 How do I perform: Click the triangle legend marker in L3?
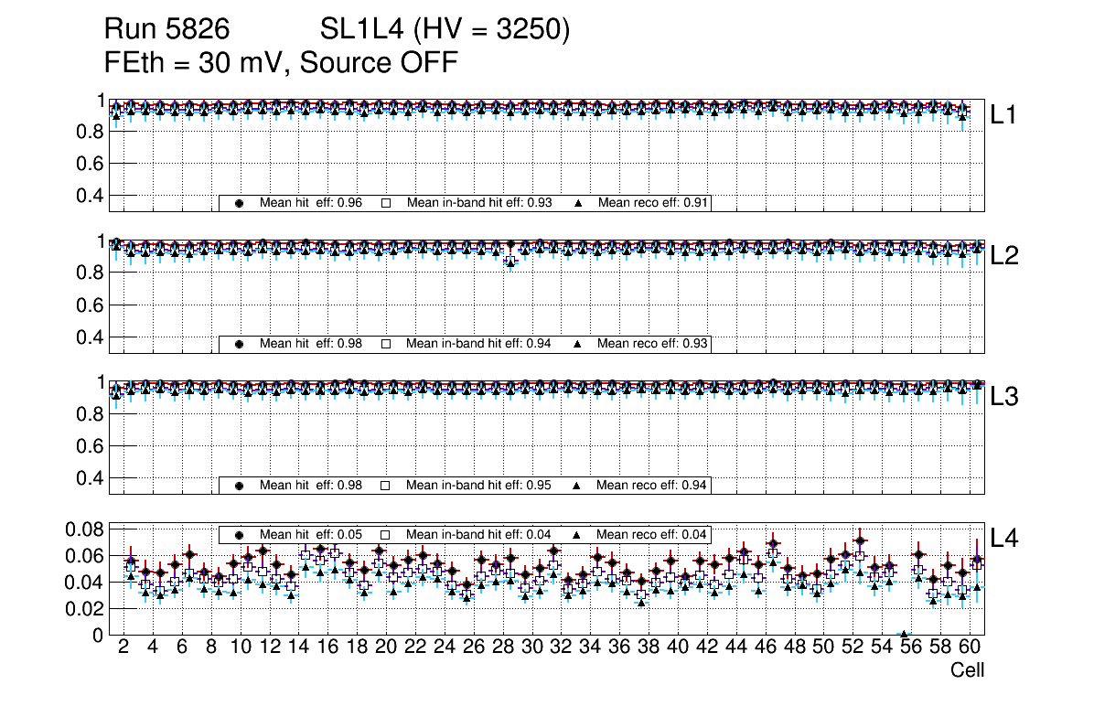click(x=578, y=486)
